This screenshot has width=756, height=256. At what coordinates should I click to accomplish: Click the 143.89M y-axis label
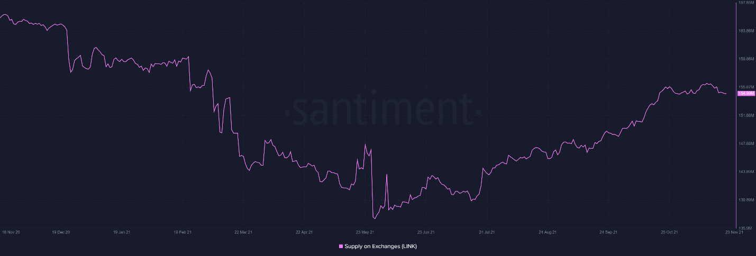[x=746, y=172]
